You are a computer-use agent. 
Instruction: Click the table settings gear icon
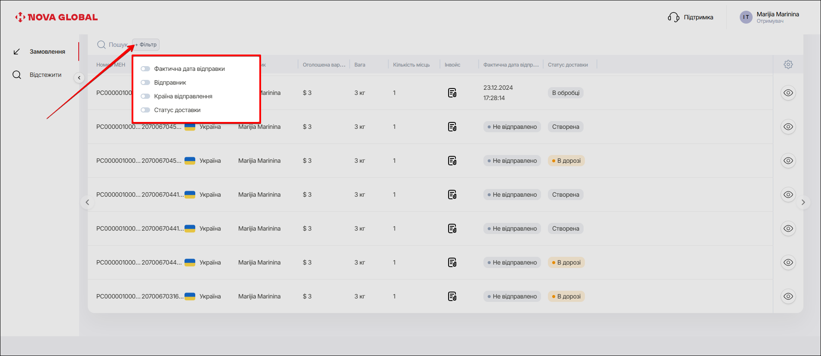[788, 64]
